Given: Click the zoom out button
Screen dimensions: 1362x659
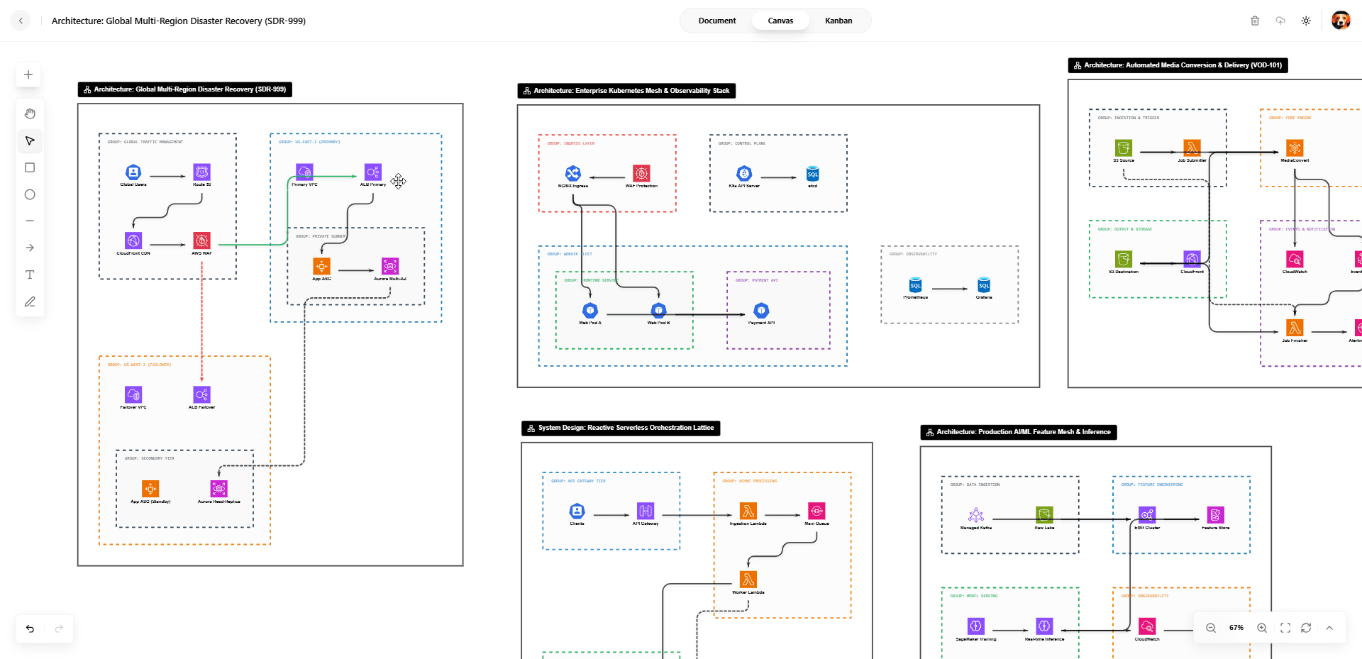Looking at the screenshot, I should click(1211, 628).
